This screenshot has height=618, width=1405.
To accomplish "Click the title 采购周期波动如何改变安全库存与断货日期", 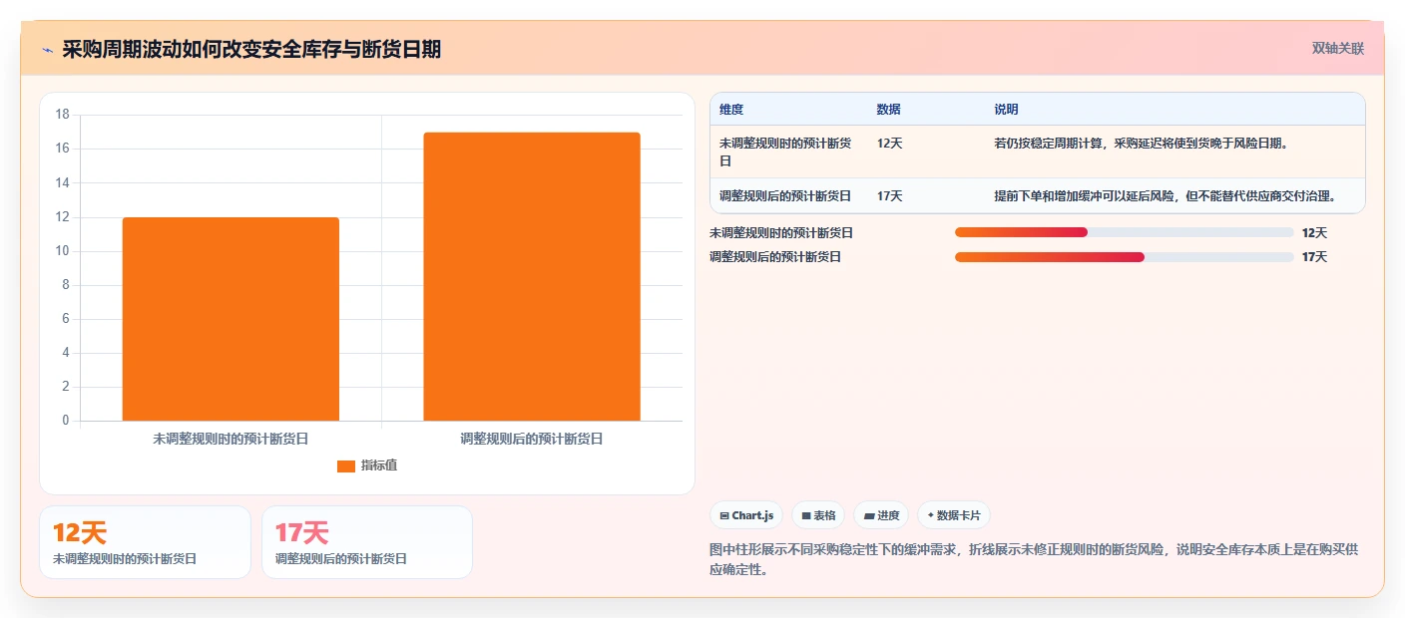I will pyautogui.click(x=251, y=49).
